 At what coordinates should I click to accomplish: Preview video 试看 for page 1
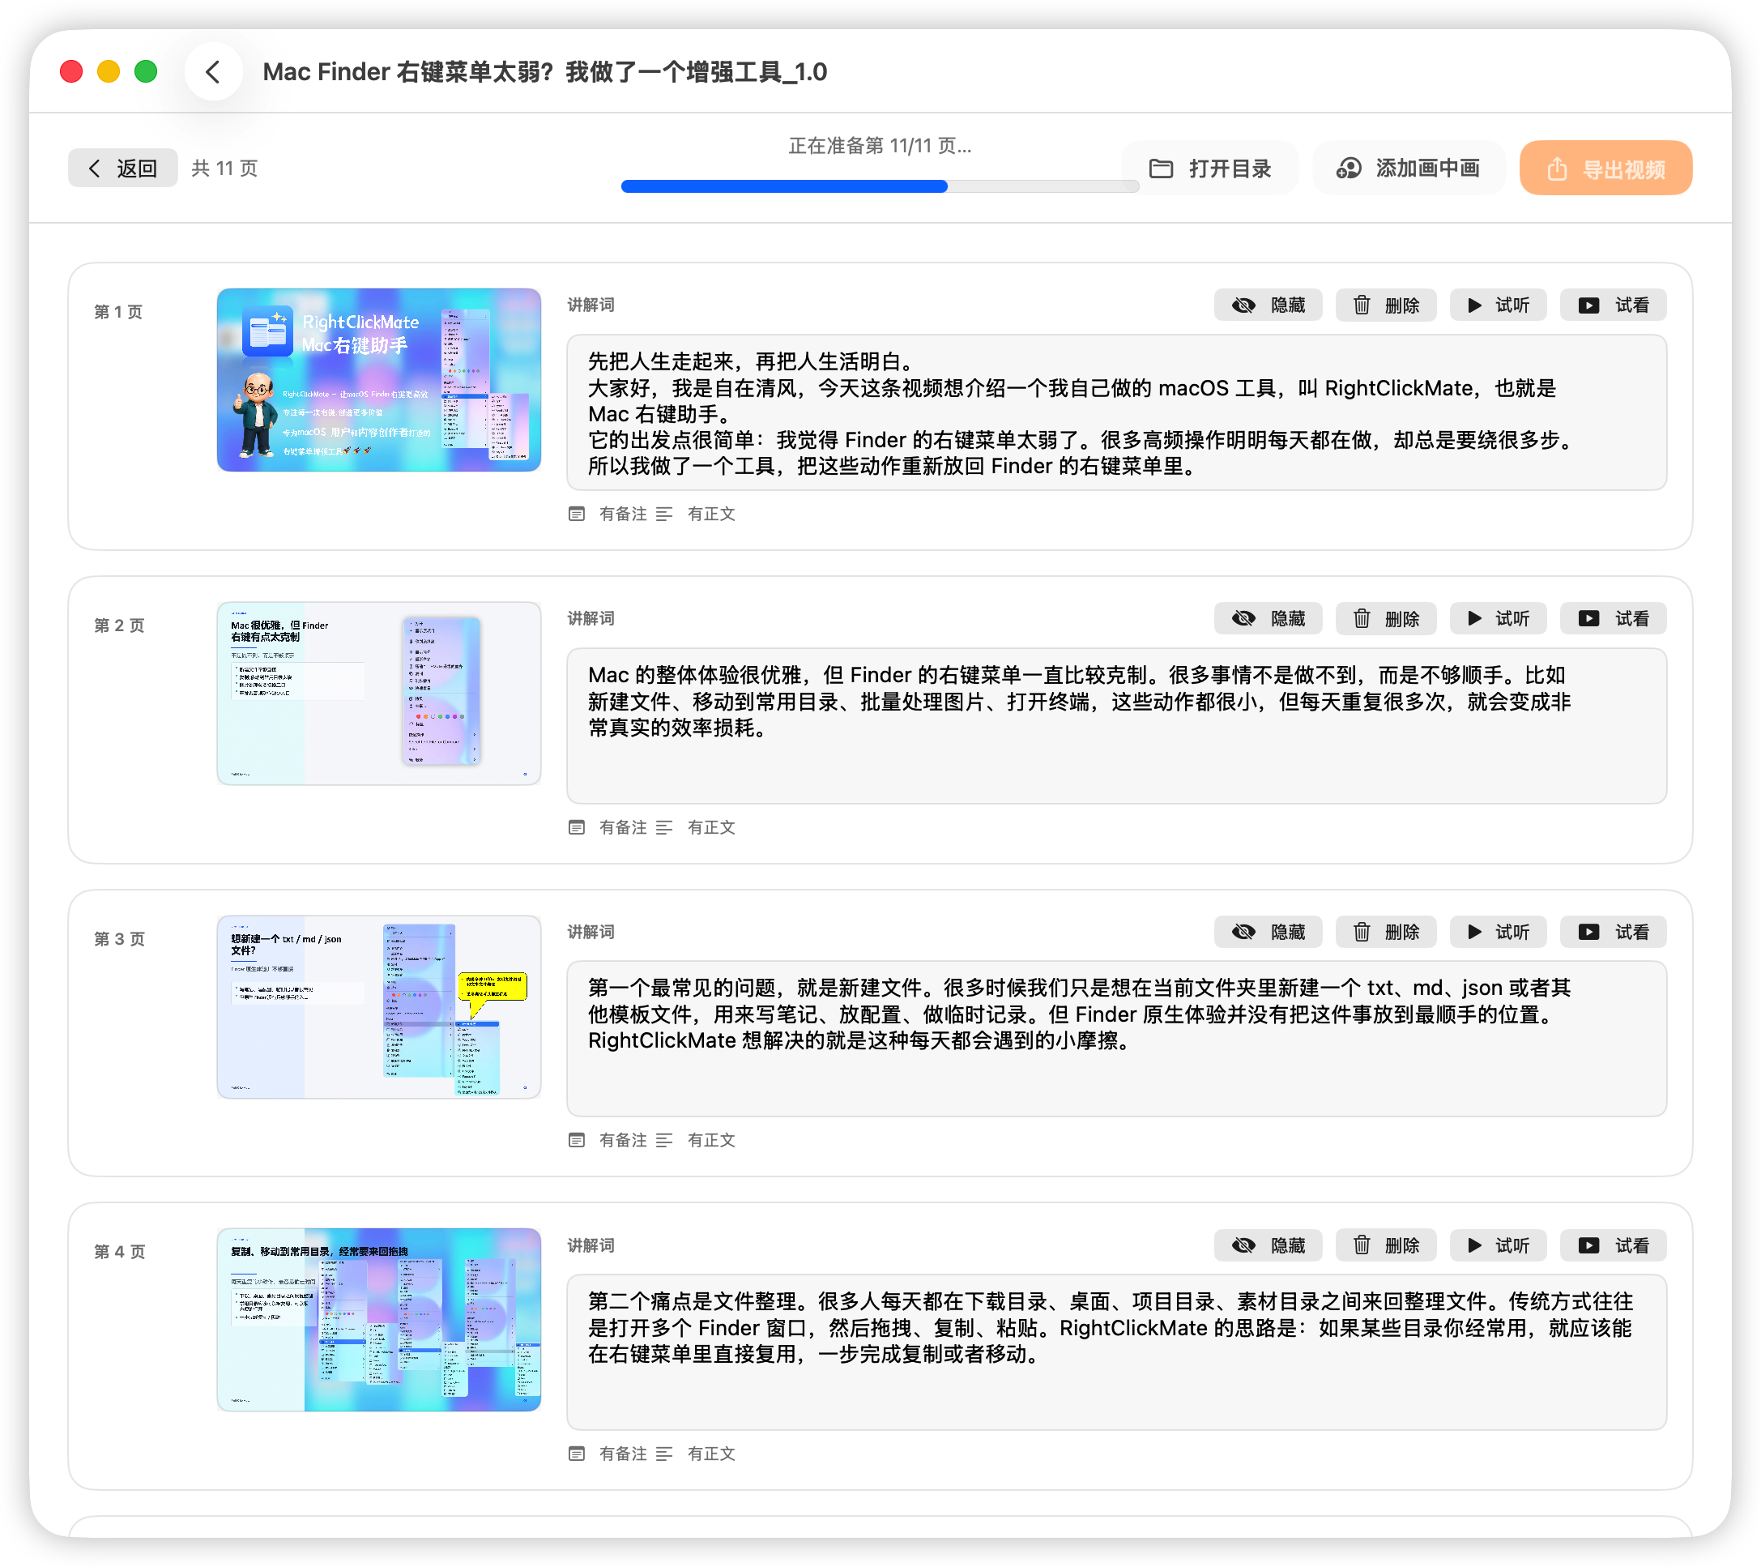(1614, 305)
